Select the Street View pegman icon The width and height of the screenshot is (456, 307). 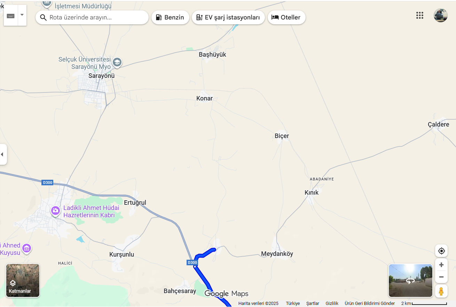pyautogui.click(x=441, y=291)
